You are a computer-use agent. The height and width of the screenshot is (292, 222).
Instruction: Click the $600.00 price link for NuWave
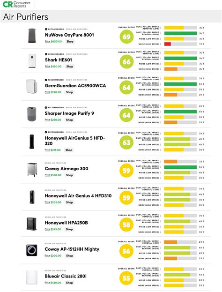coord(56,42)
